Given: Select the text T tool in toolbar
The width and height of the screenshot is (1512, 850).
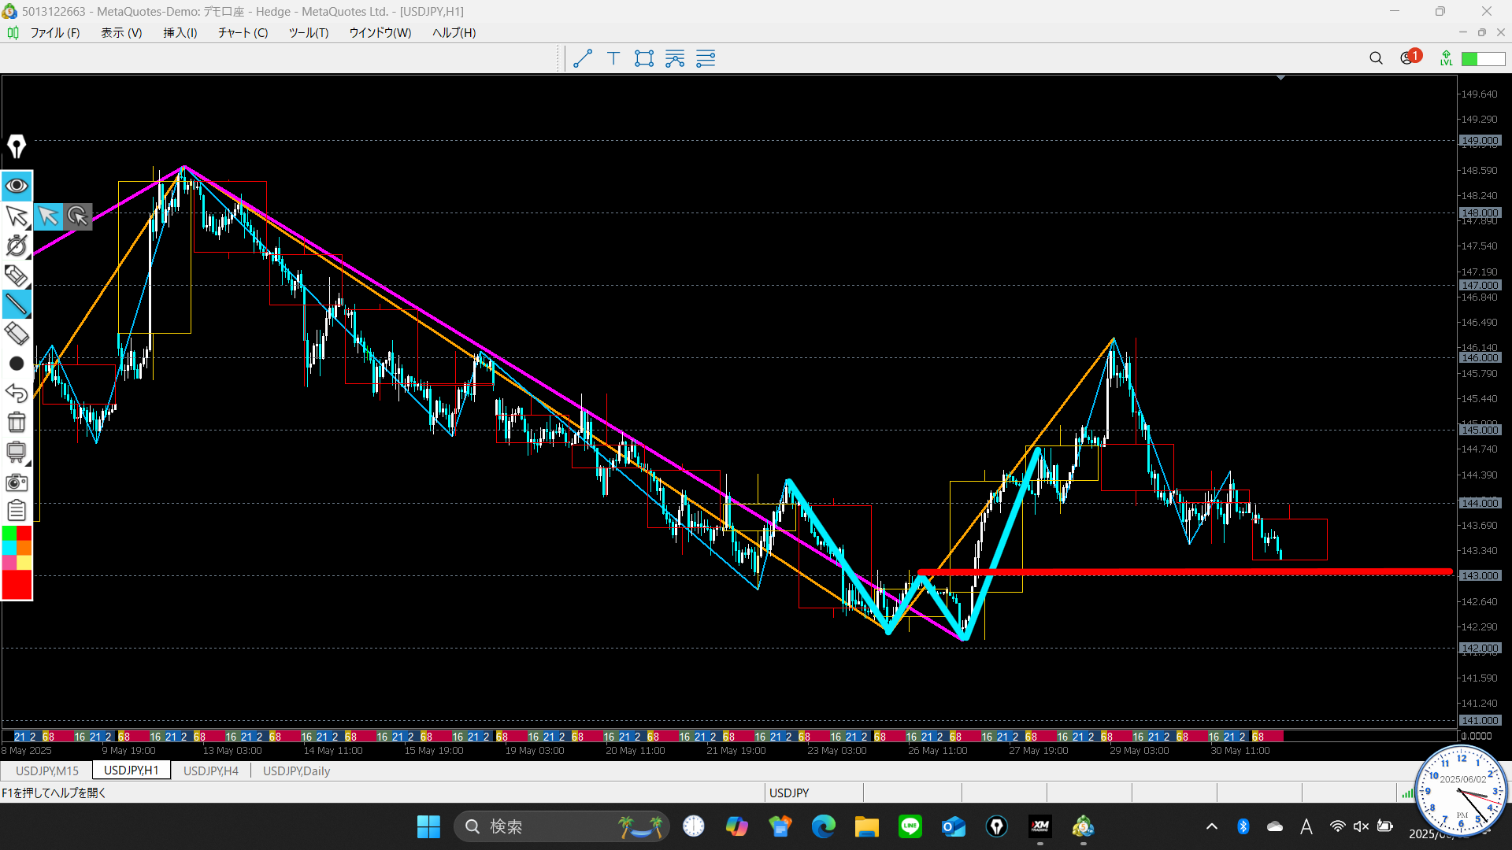Looking at the screenshot, I should 613,58.
